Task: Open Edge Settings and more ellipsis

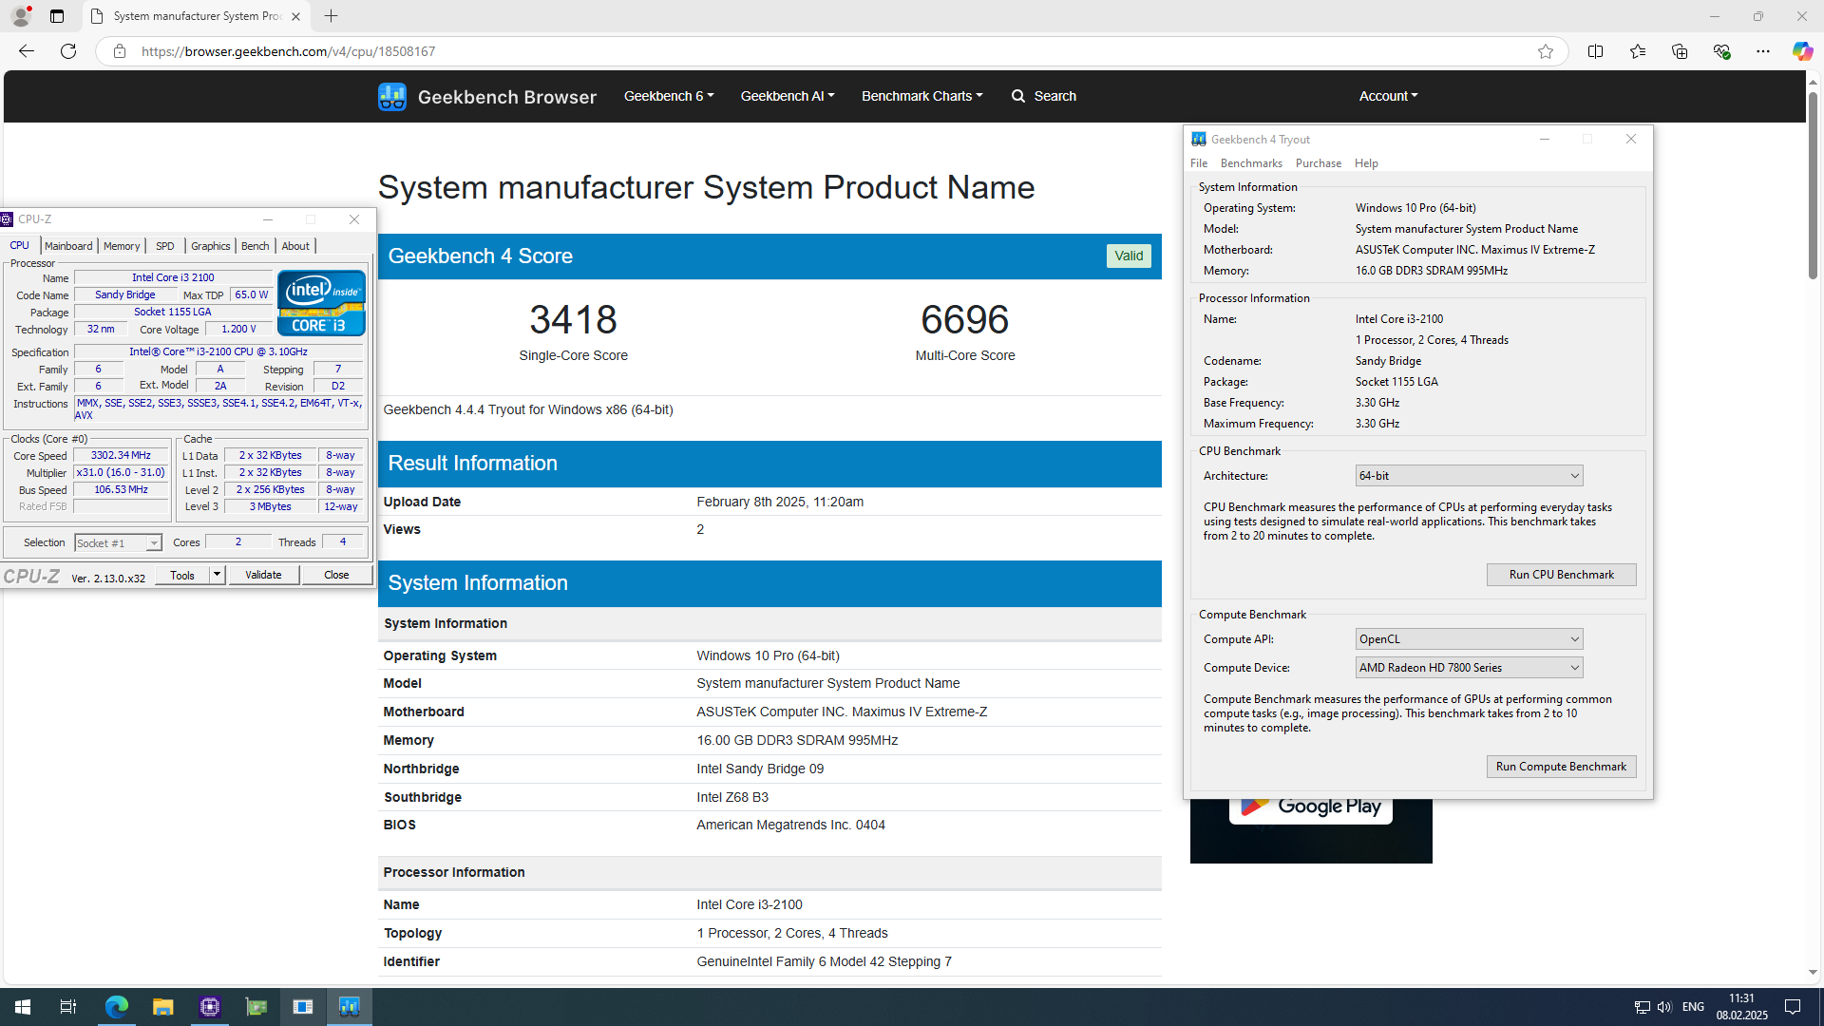Action: click(1763, 51)
